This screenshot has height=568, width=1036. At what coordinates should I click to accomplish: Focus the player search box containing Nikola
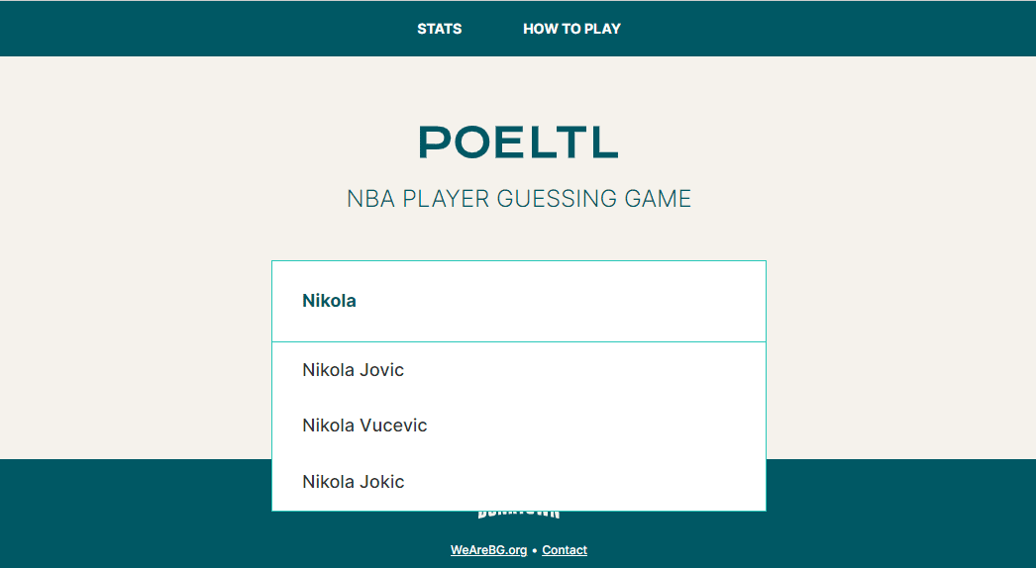(x=519, y=301)
